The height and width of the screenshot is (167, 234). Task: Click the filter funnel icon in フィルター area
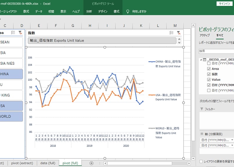click(202, 109)
